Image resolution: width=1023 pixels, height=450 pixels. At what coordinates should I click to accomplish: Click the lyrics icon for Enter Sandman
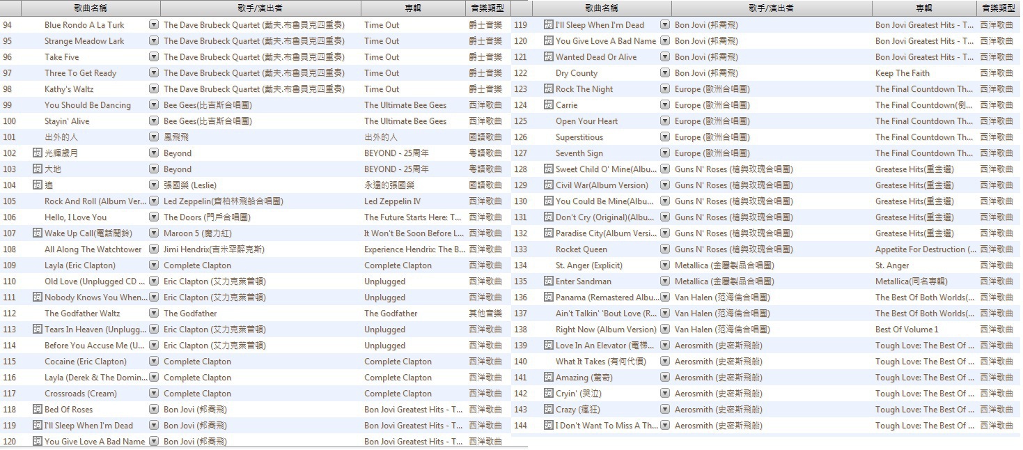549,281
